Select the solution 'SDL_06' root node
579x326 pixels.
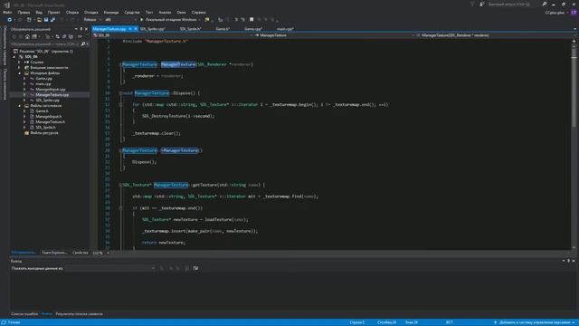(x=46, y=52)
